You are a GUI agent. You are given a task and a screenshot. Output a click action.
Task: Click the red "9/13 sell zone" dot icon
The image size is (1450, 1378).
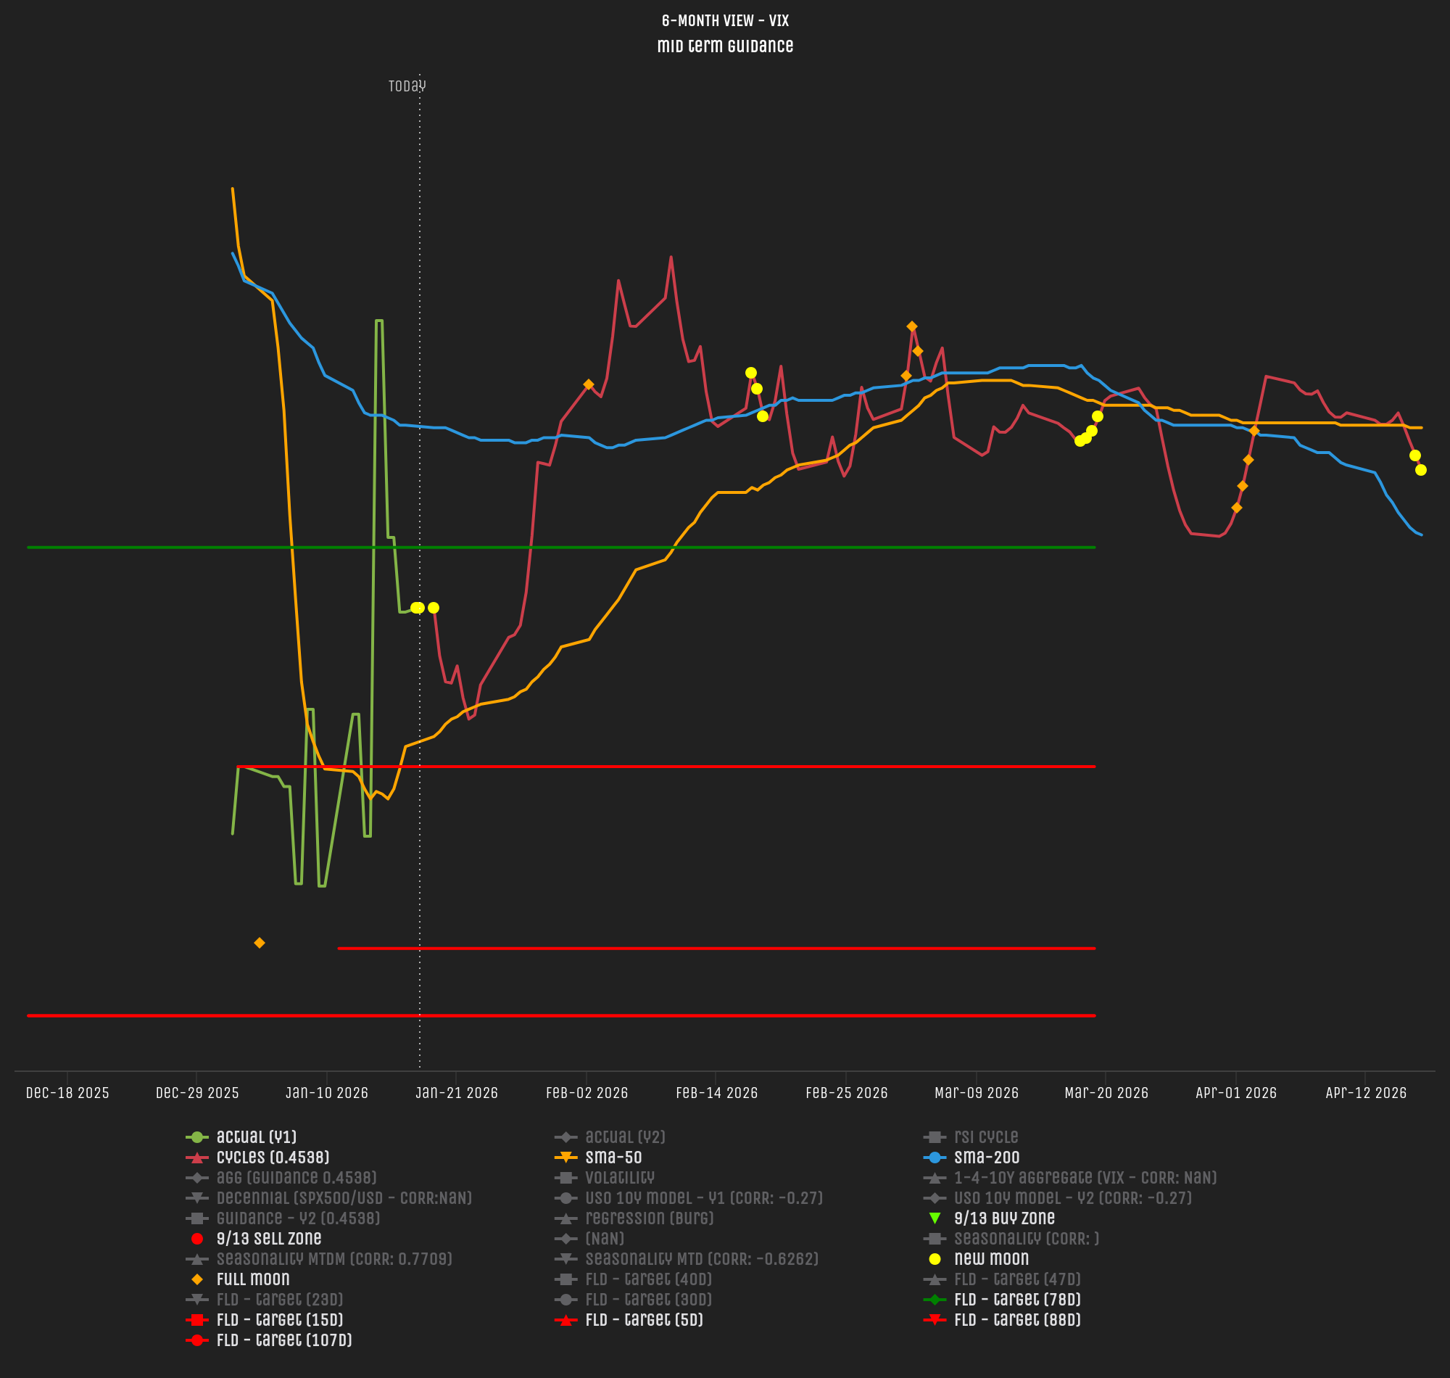point(198,1238)
